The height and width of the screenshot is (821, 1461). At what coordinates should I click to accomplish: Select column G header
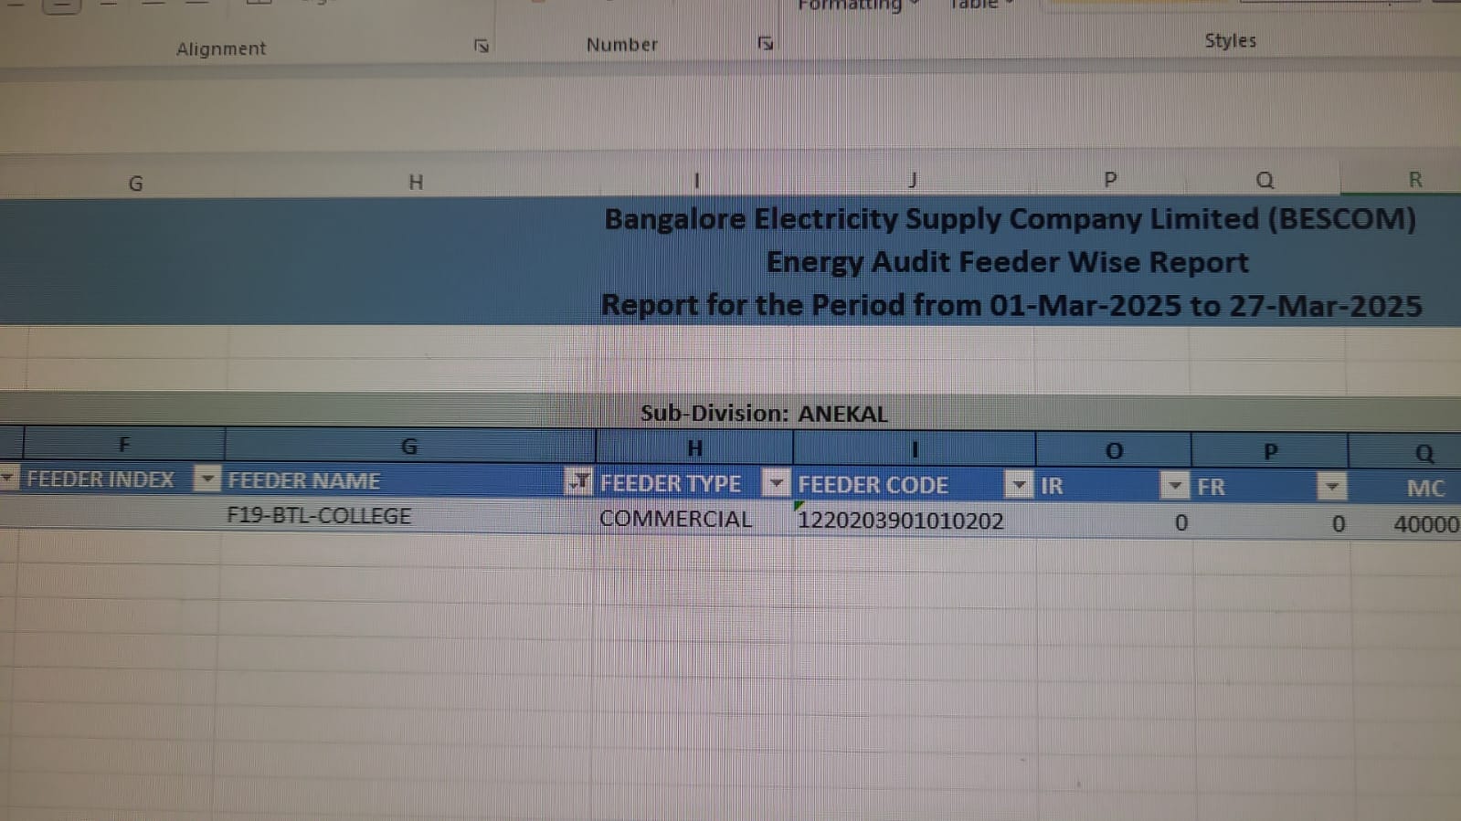[x=135, y=184]
